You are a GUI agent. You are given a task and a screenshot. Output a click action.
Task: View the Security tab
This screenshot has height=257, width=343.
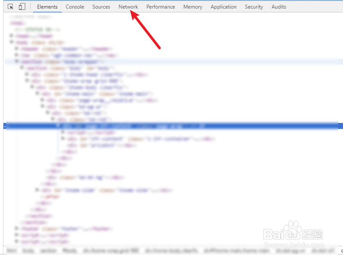(x=254, y=7)
